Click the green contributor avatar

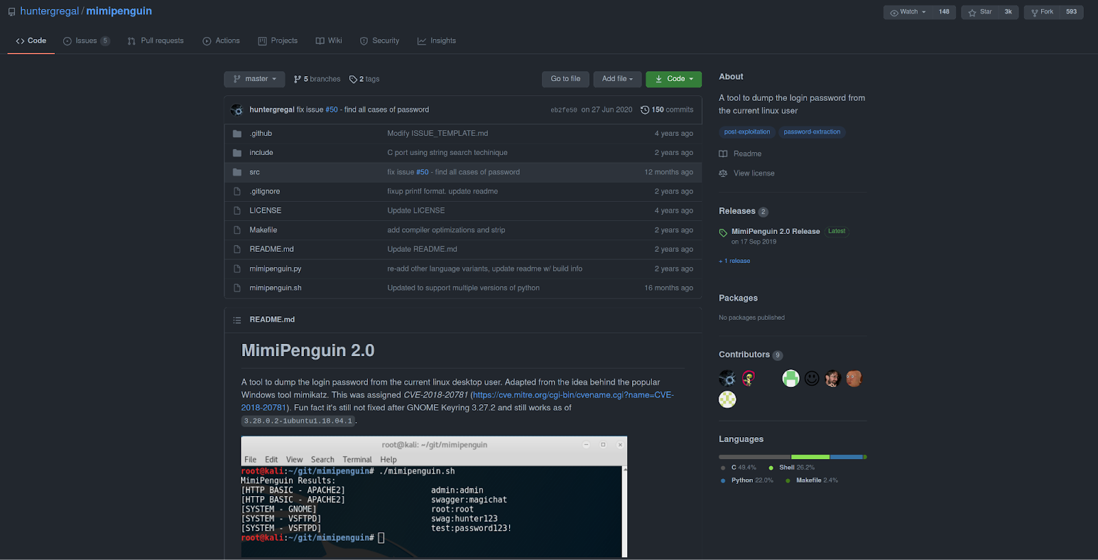pos(791,378)
